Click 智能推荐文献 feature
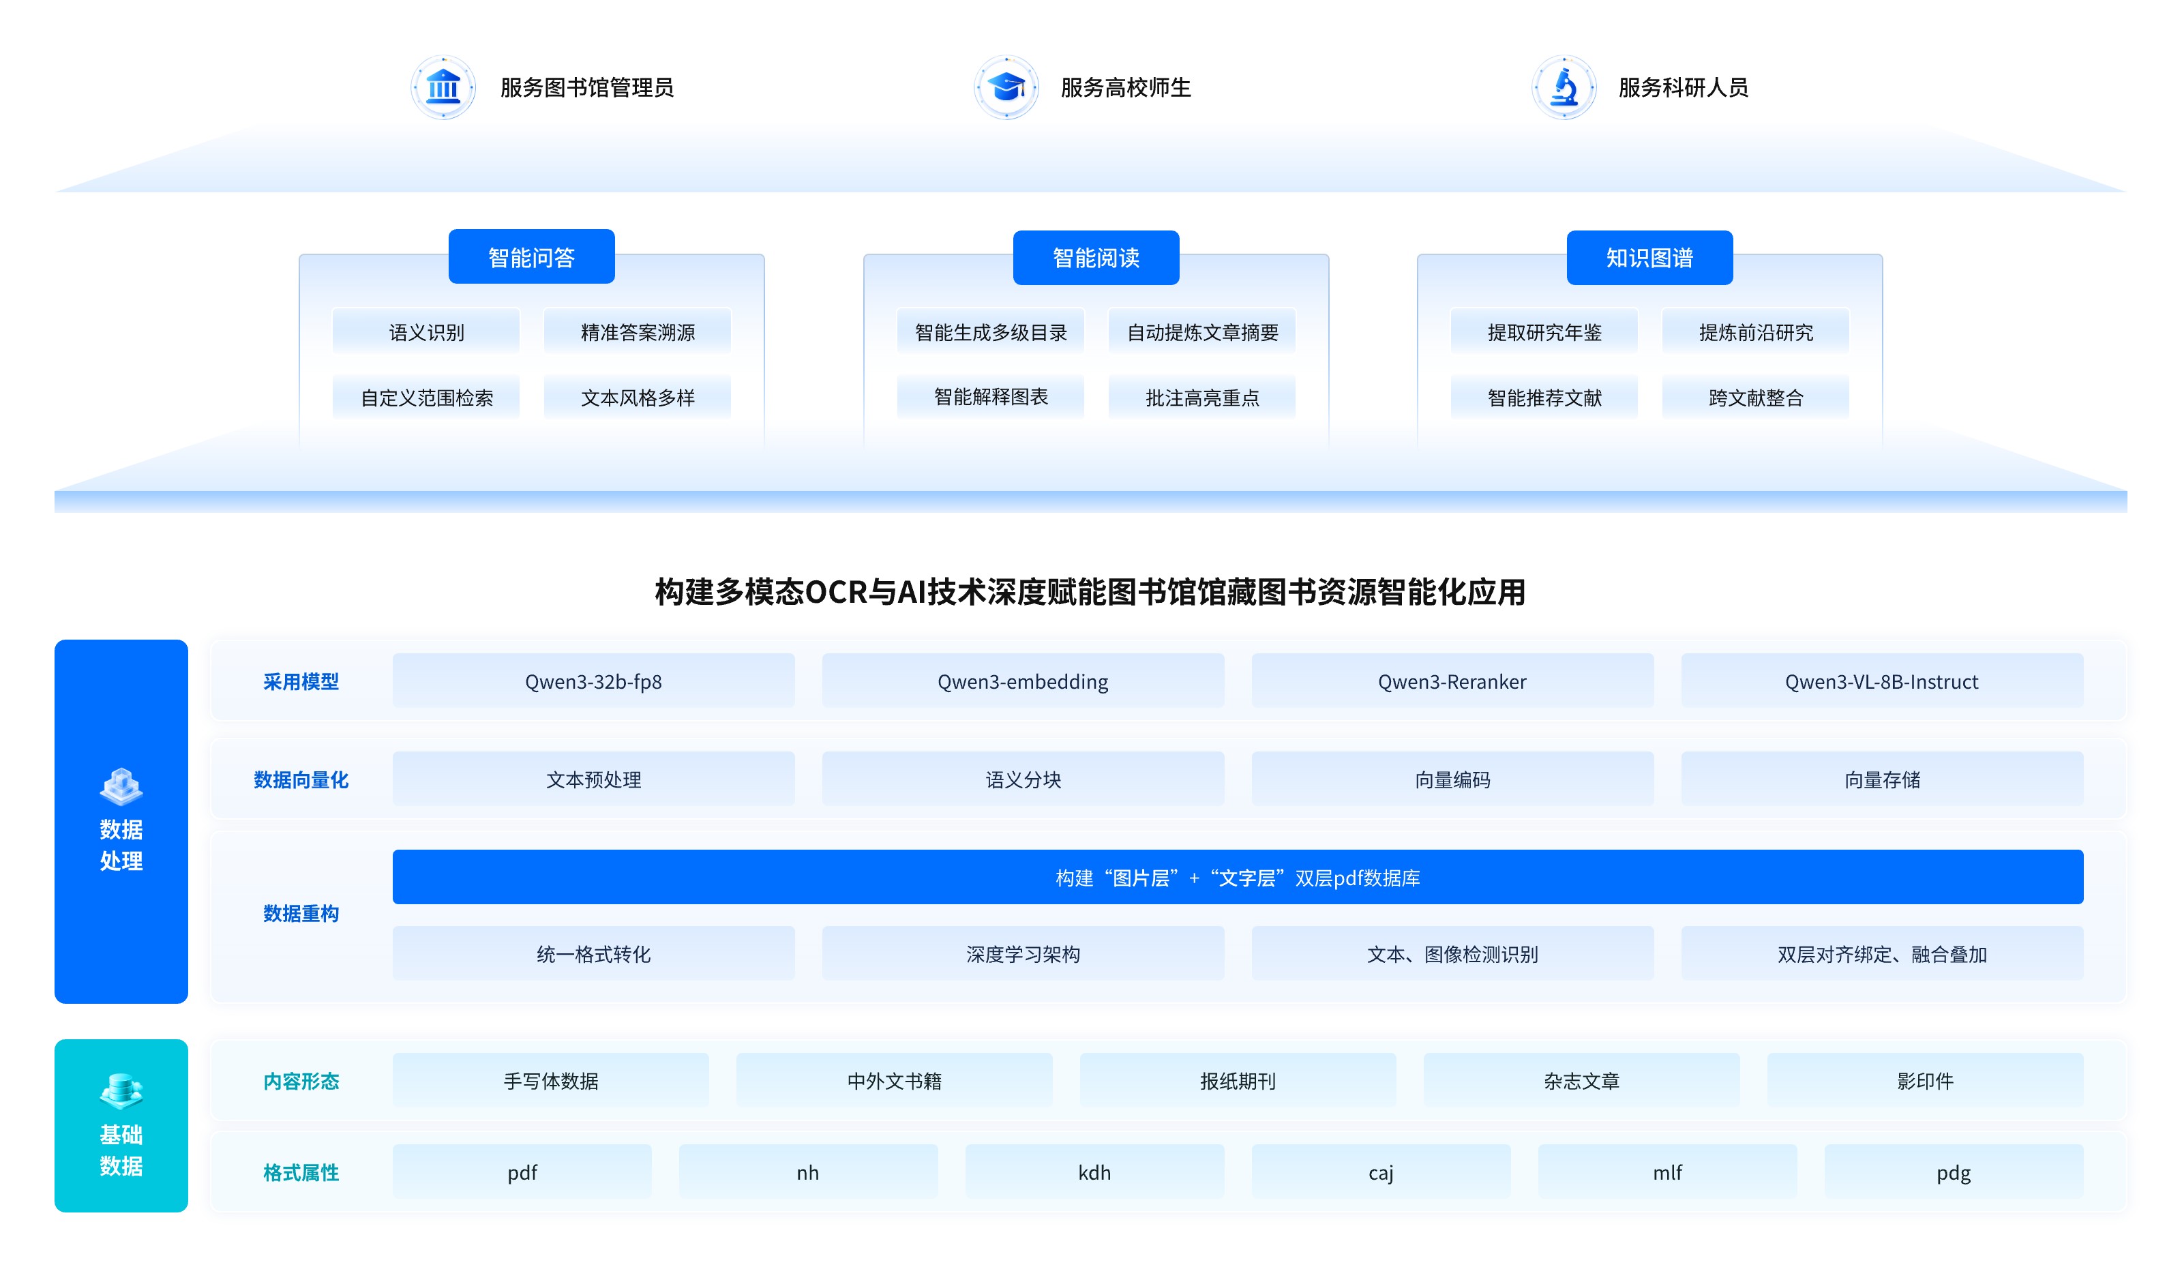 coord(1544,398)
